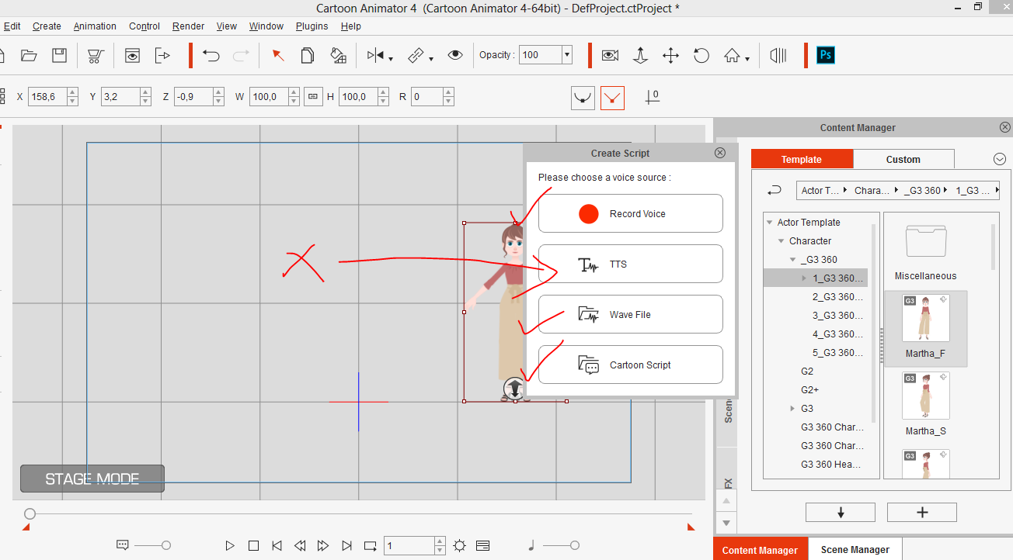Select the Z-move camera tool

[640, 55]
